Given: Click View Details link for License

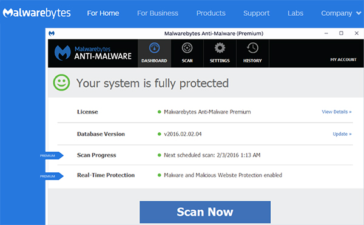Looking at the screenshot, I should pos(337,112).
